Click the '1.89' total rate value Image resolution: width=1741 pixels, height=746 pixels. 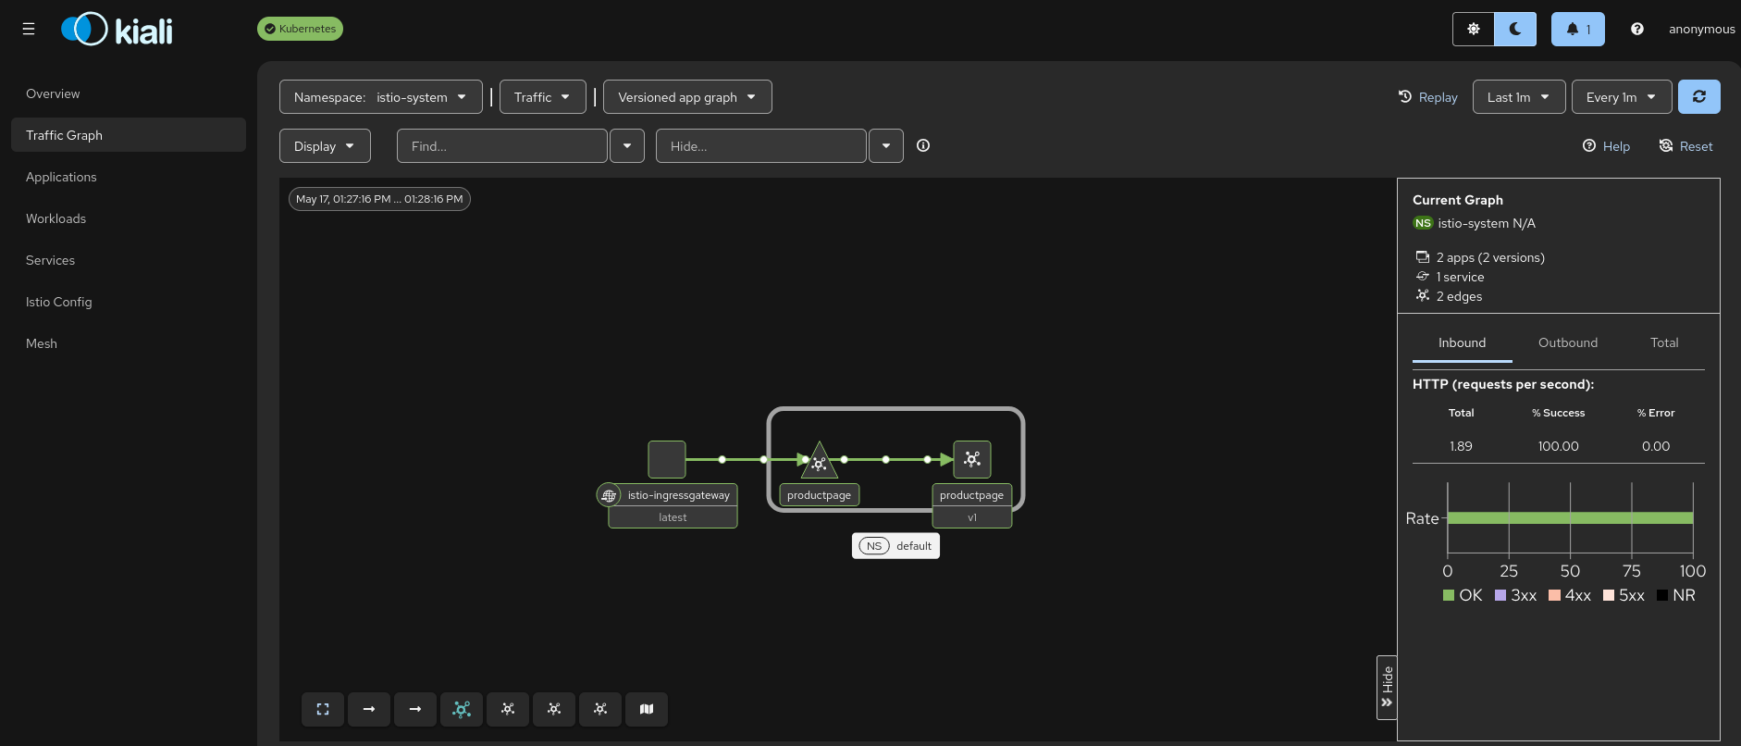[1461, 446]
